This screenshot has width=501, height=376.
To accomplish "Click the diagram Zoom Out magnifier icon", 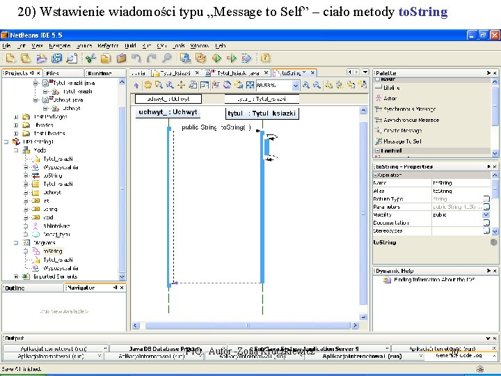I will [317, 85].
